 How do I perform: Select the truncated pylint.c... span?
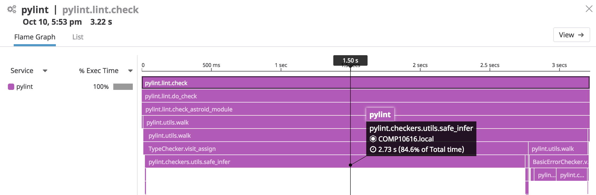point(572,175)
